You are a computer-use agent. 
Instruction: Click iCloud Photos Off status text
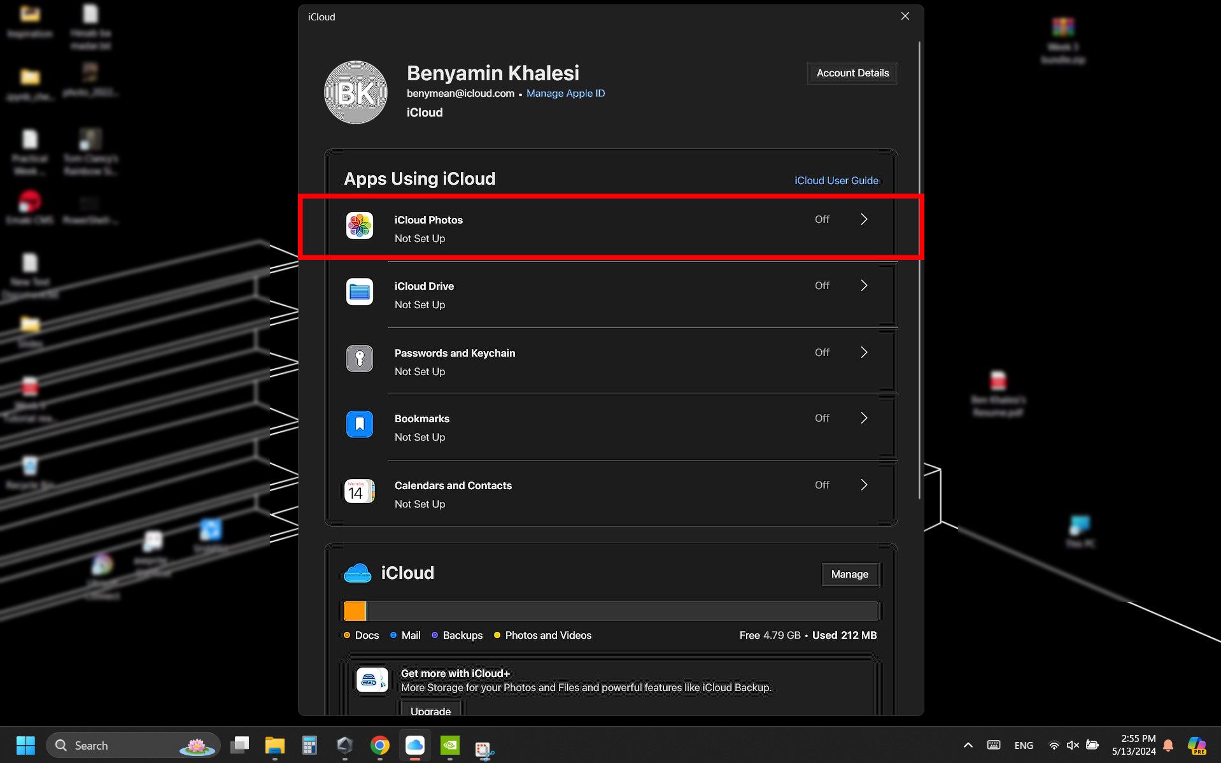822,219
